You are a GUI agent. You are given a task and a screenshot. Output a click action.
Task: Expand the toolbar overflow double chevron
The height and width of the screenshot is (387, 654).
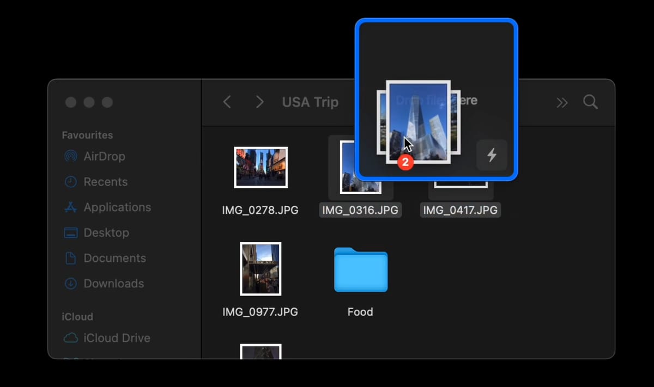[562, 102]
